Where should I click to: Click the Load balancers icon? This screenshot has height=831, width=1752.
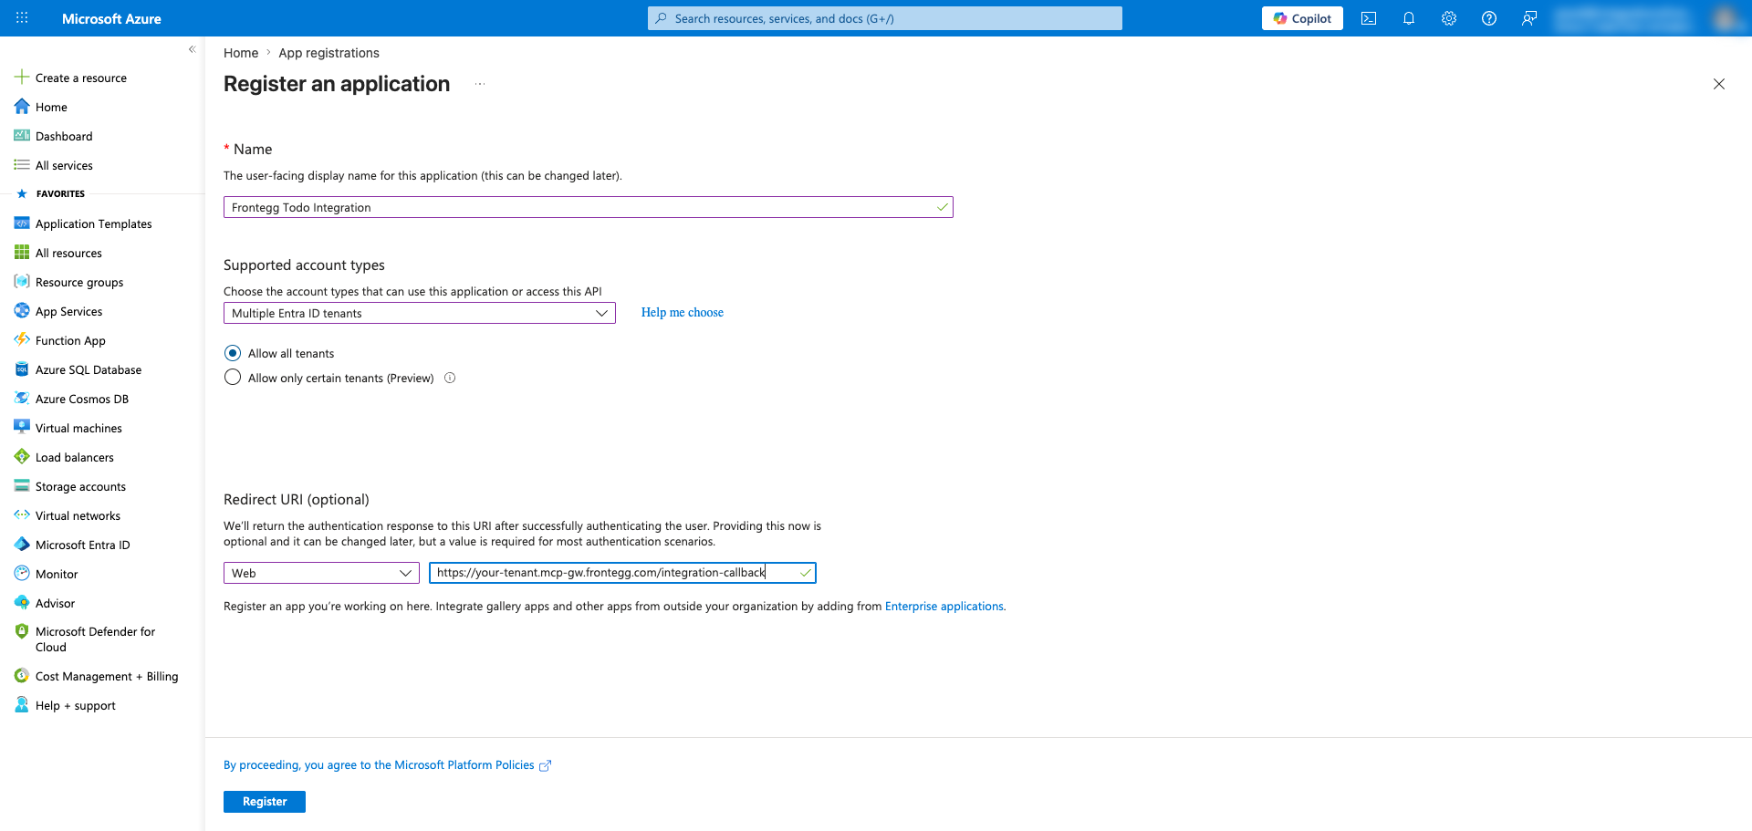(x=22, y=457)
